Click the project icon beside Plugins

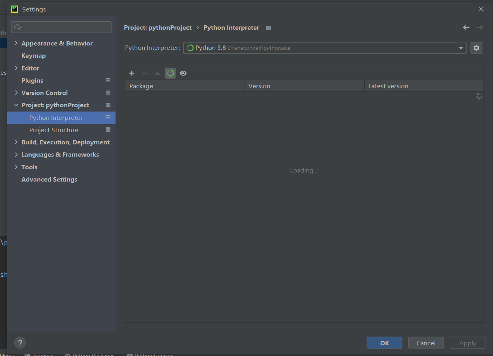108,80
